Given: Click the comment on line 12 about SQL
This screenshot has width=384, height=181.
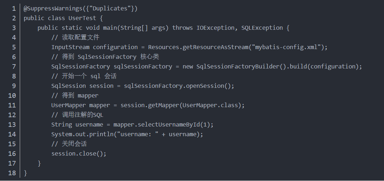Looking at the screenshot, I should point(77,115).
